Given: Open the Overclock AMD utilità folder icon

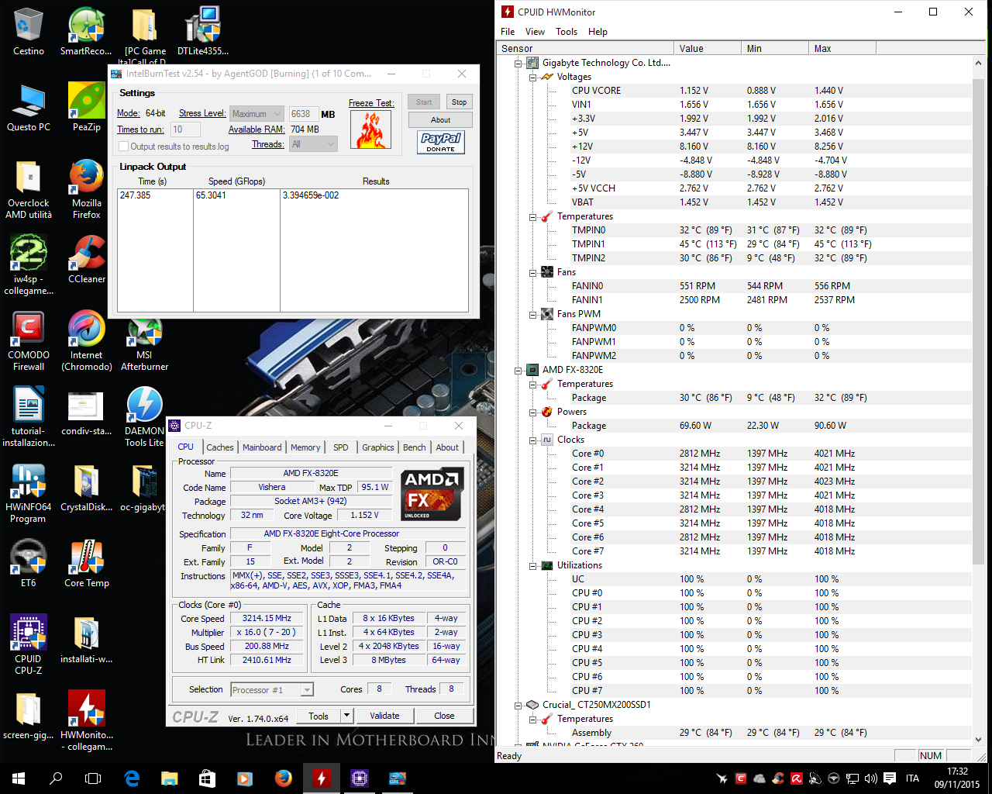Looking at the screenshot, I should pyautogui.click(x=29, y=188).
